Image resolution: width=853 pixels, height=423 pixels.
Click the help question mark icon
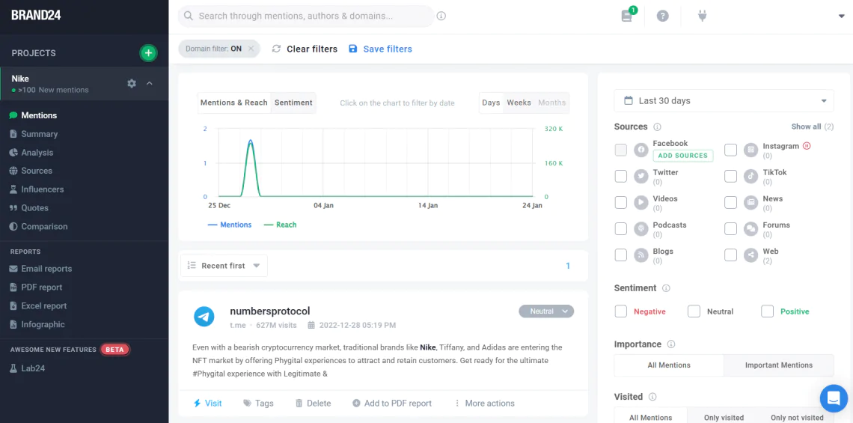coord(662,16)
